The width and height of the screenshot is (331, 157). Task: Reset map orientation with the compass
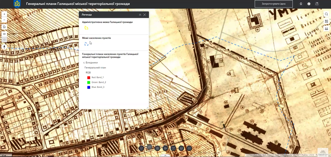[4, 47]
